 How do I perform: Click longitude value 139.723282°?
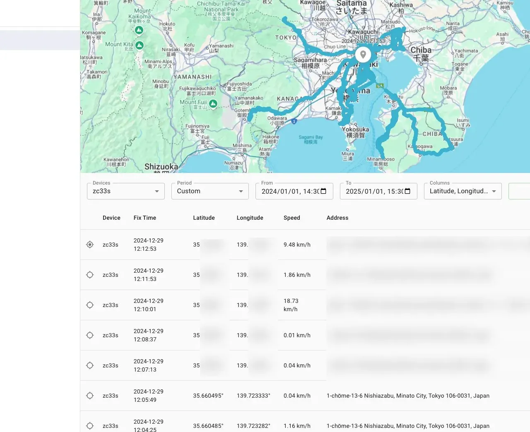(253, 426)
